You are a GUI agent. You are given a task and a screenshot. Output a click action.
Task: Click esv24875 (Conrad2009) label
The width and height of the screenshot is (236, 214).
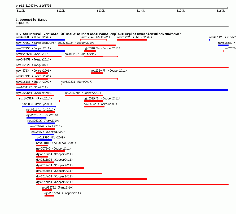coord(48,132)
